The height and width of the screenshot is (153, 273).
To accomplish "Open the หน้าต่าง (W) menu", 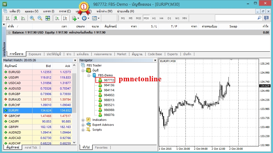I will point(105,11).
